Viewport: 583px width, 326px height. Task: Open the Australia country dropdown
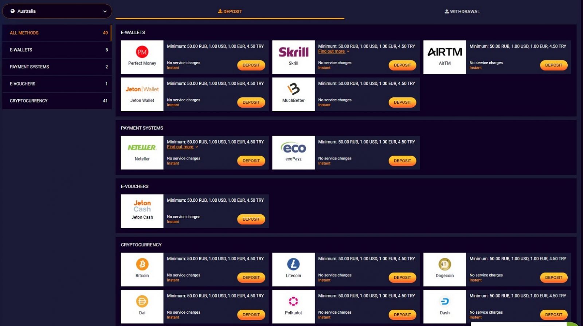click(x=57, y=11)
